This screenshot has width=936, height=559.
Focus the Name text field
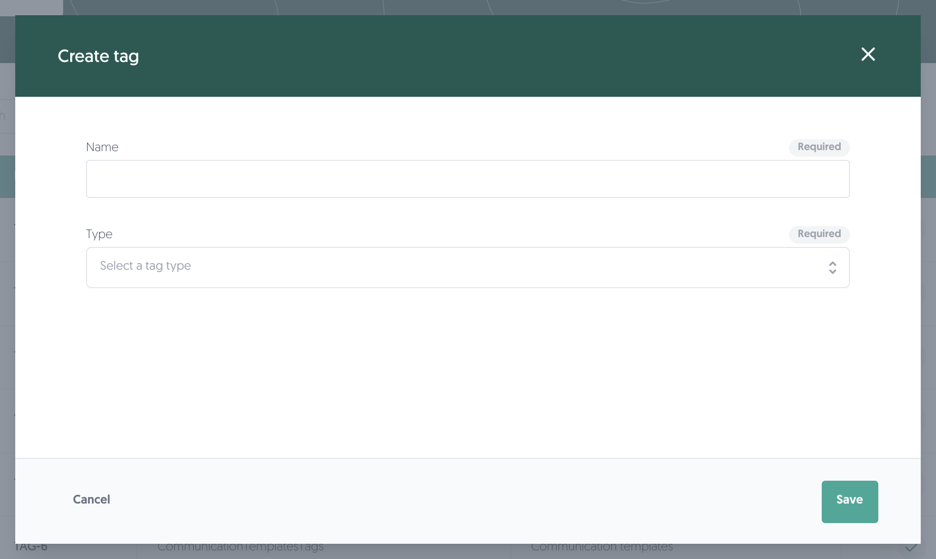tap(467, 179)
